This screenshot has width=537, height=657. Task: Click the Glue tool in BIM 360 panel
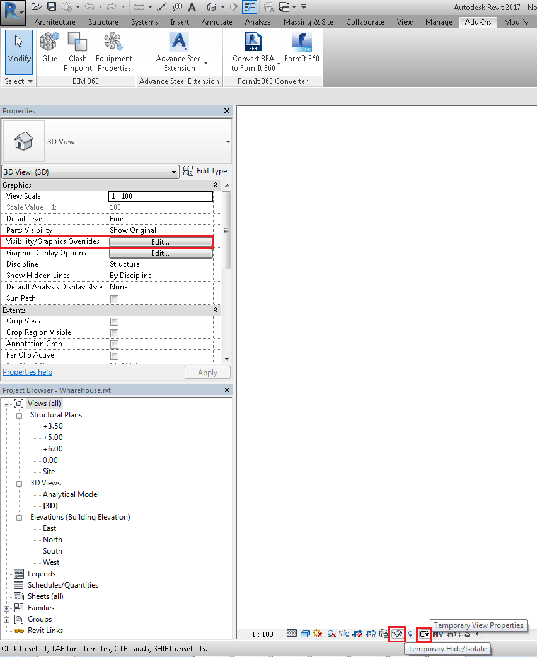click(49, 48)
